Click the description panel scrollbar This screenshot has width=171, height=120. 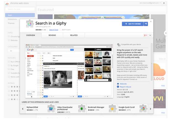point(152,62)
